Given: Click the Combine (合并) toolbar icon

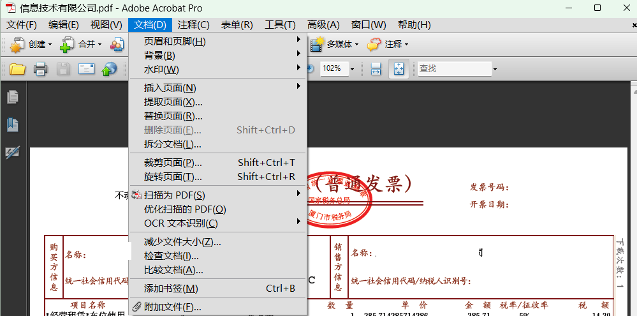Looking at the screenshot, I should 66,44.
